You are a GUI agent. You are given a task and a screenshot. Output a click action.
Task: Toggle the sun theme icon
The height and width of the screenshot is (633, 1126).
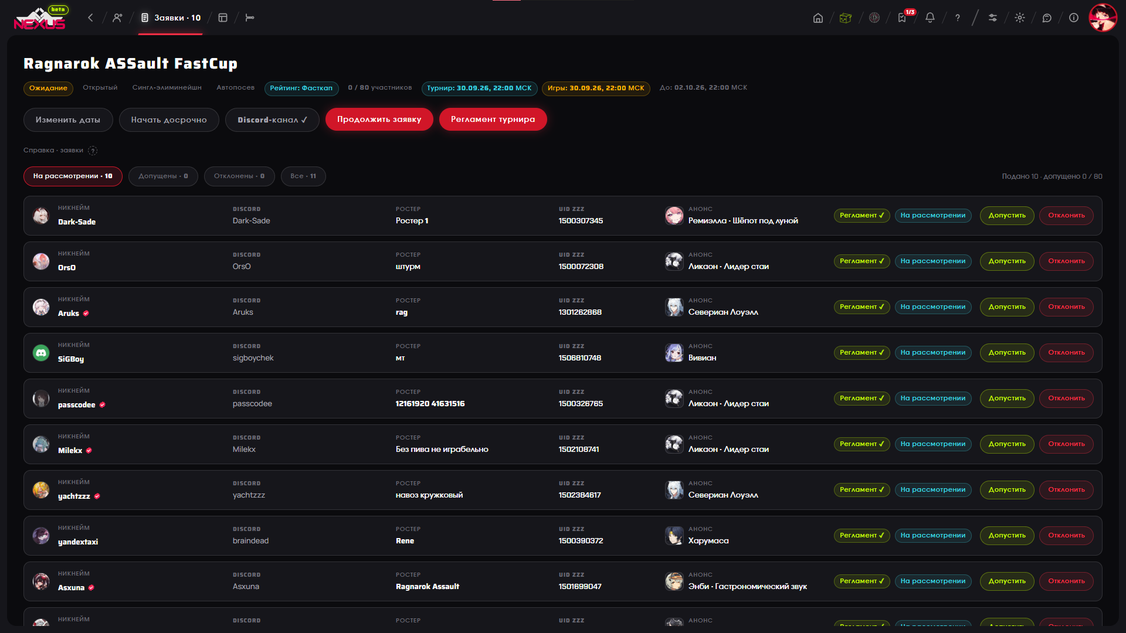1020,18
